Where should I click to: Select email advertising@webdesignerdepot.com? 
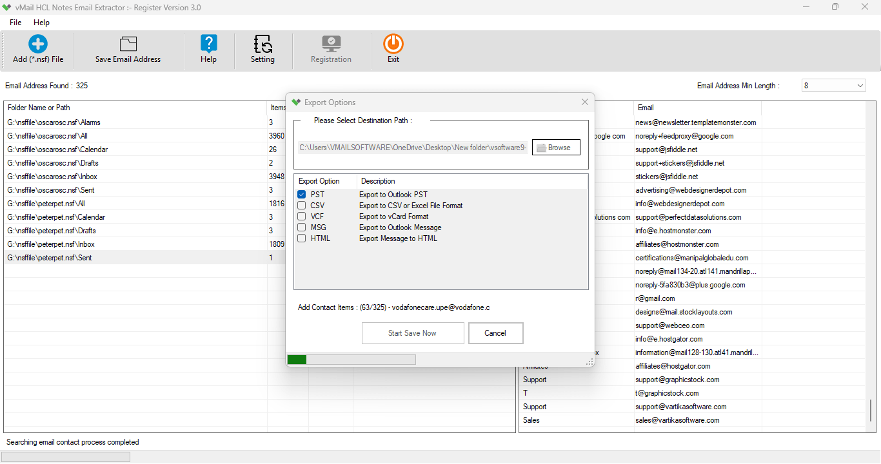tap(691, 190)
